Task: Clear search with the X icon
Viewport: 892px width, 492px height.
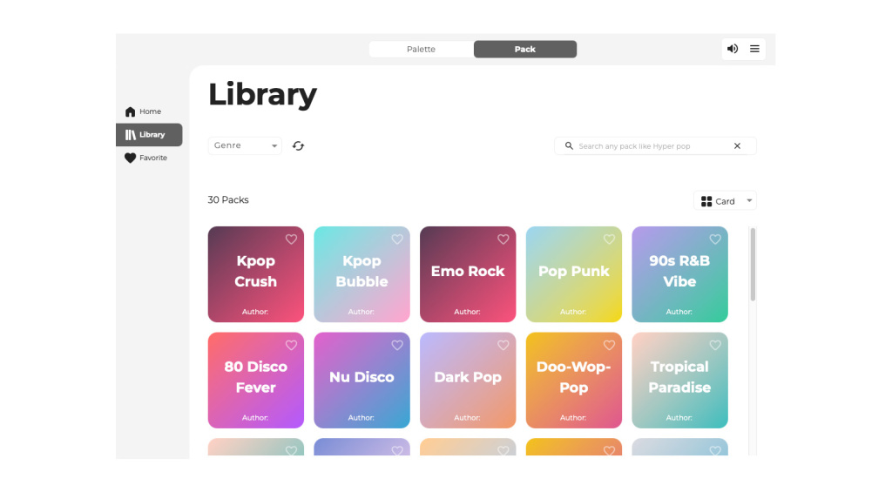Action: [x=737, y=146]
